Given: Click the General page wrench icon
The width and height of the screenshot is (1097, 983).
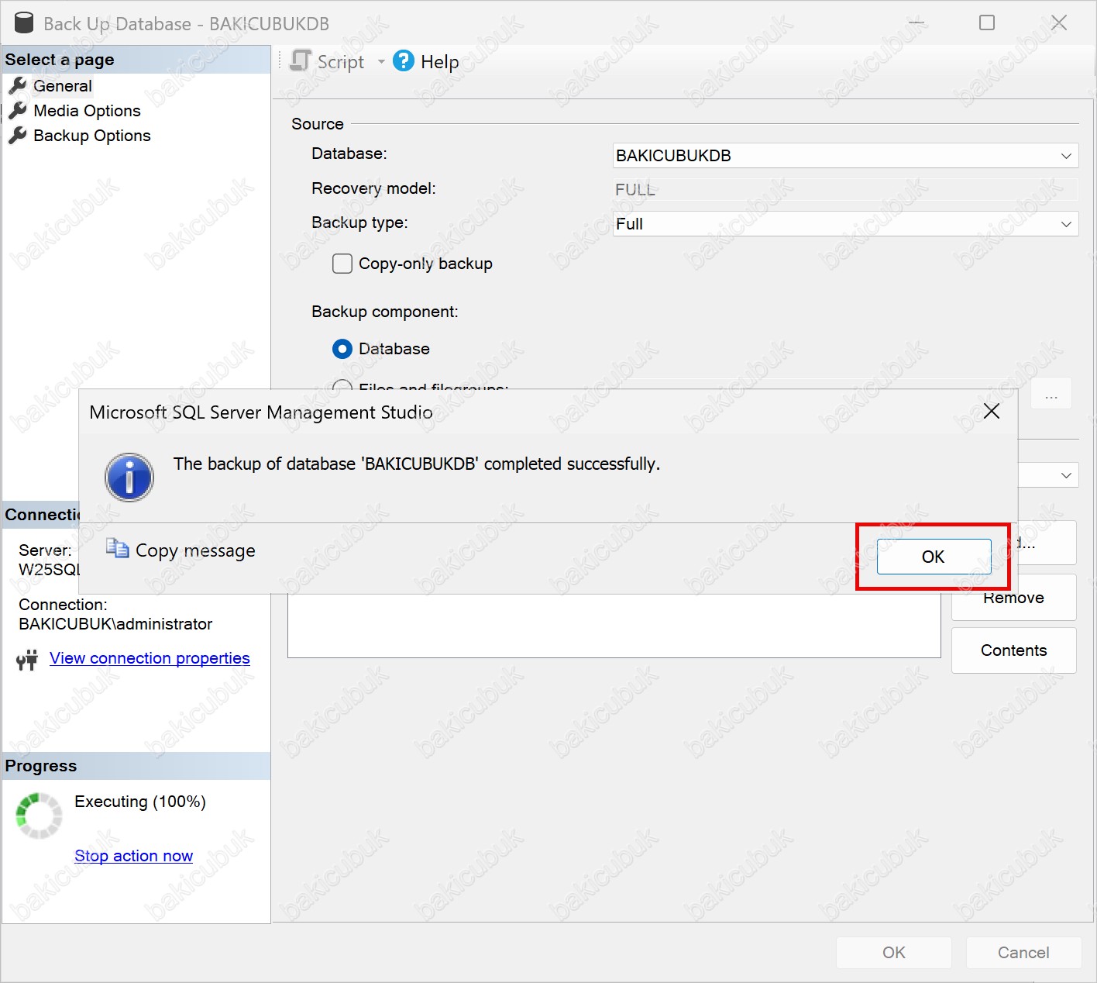Looking at the screenshot, I should [x=17, y=86].
